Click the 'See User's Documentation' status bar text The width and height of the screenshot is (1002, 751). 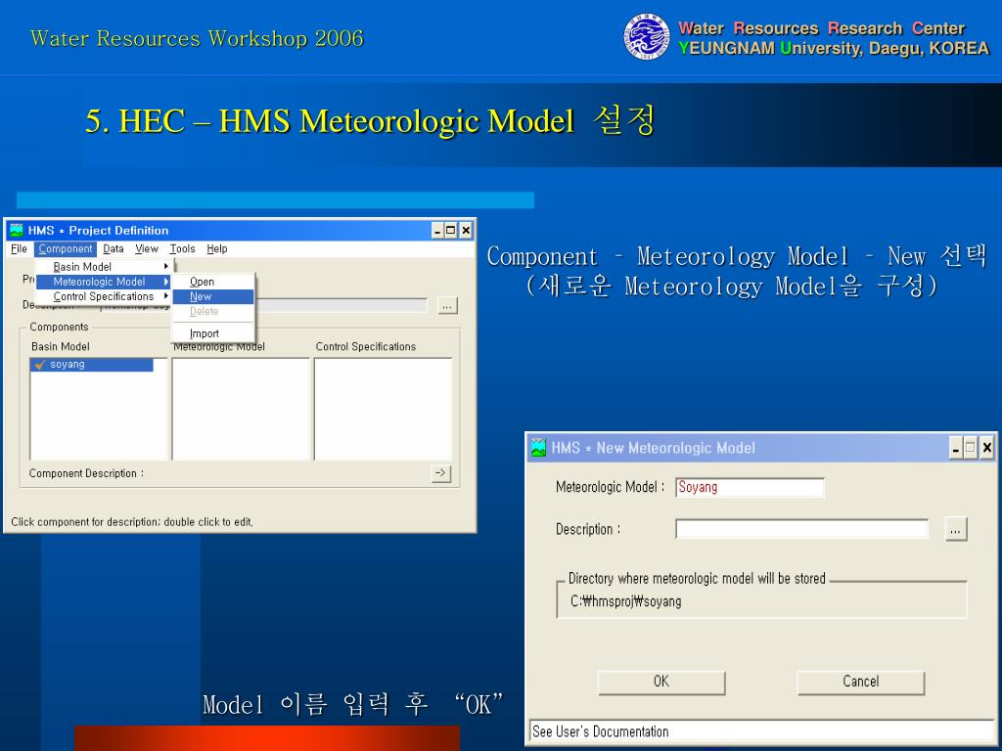click(x=600, y=731)
